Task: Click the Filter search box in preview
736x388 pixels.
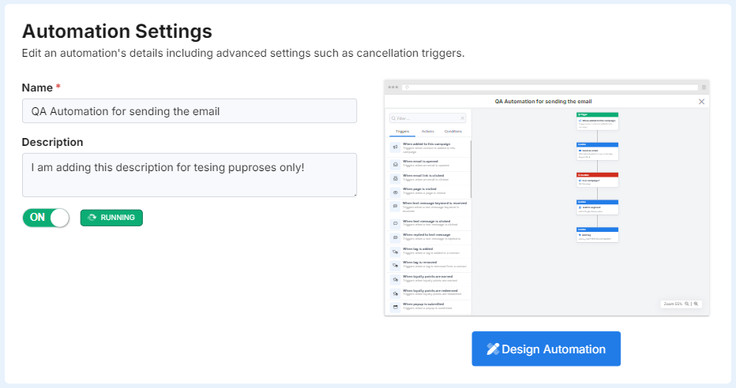Action: (426, 118)
